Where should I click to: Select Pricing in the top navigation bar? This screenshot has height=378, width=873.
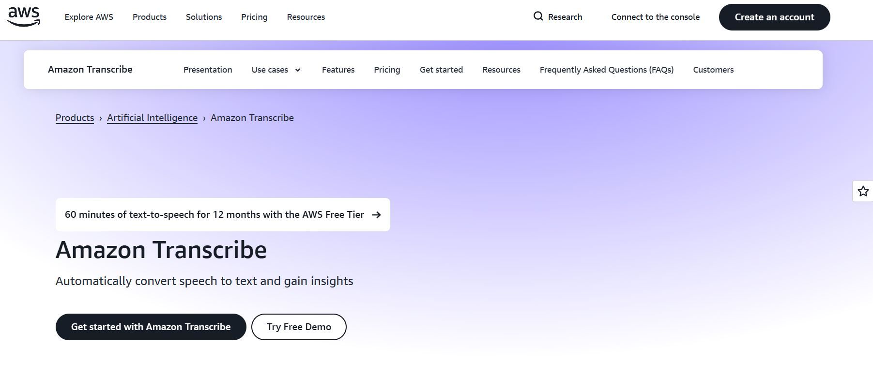coord(254,17)
